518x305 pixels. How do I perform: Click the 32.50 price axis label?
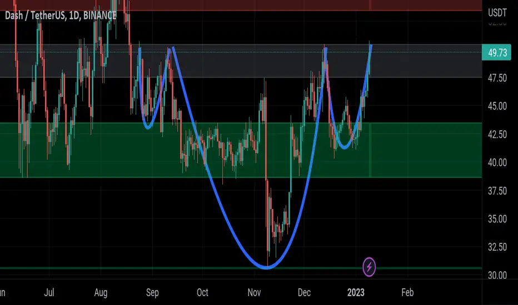tap(497, 247)
